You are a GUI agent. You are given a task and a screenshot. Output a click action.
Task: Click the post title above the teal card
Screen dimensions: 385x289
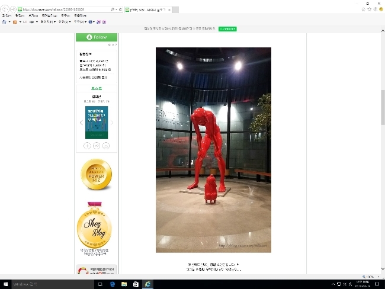click(96, 97)
